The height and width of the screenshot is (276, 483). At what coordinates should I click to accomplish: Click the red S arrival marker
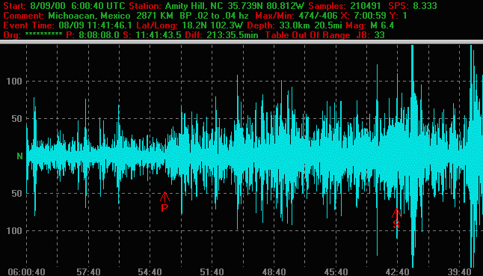[396, 218]
